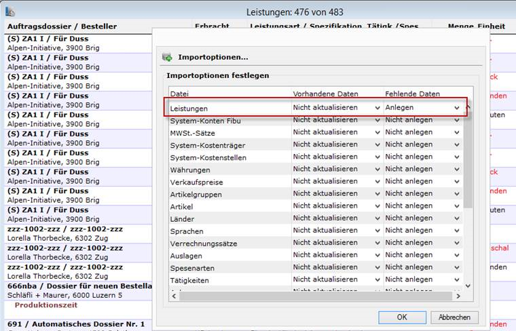
Task: Expand the Fehlende Daten dropdown for Tätigkeiten
Action: point(457,280)
